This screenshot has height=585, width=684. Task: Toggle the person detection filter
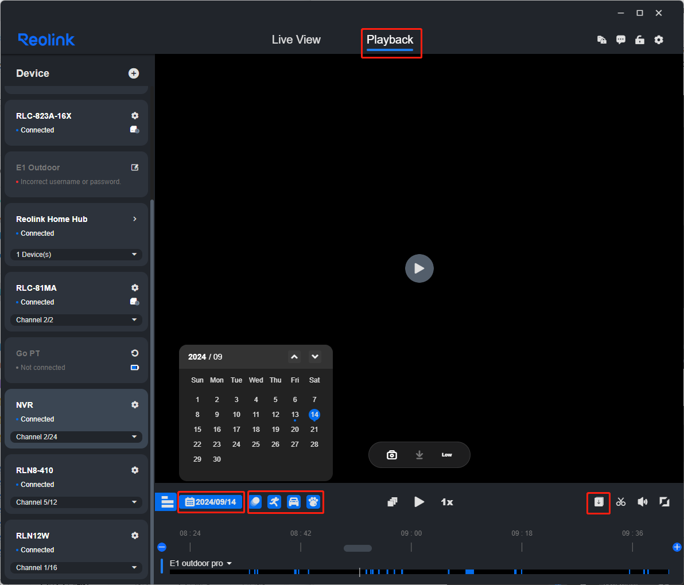[x=274, y=502]
